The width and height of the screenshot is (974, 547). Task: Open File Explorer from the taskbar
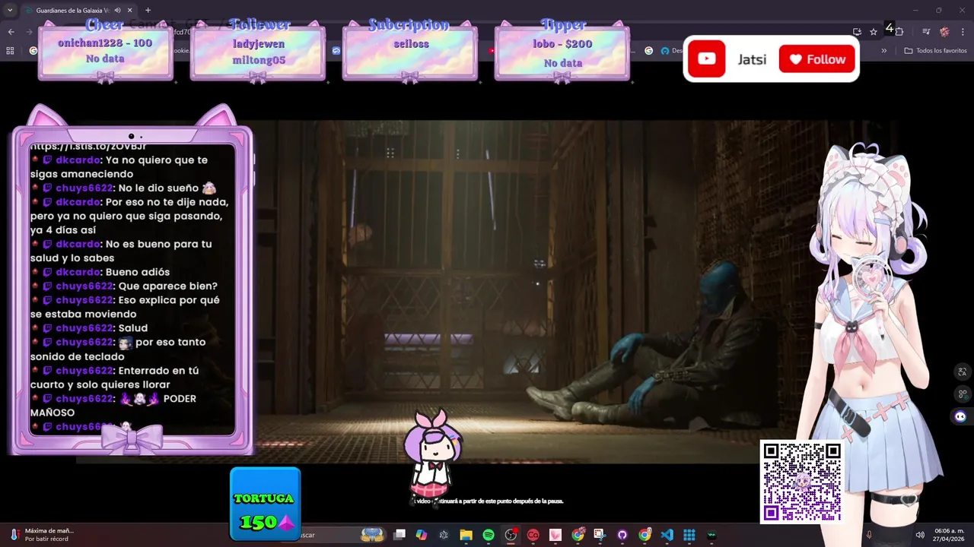click(466, 535)
